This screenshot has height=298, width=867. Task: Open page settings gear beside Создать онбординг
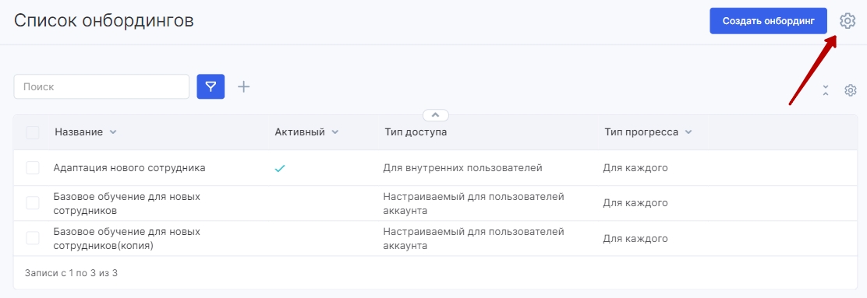click(x=847, y=21)
